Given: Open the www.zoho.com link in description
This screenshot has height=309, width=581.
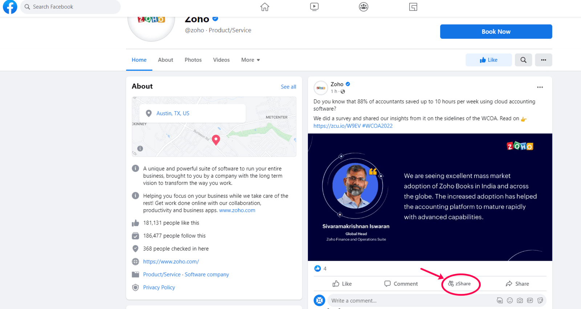Looking at the screenshot, I should coord(237,210).
